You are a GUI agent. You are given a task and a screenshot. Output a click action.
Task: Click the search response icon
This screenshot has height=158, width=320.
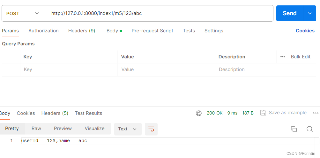click(x=309, y=129)
